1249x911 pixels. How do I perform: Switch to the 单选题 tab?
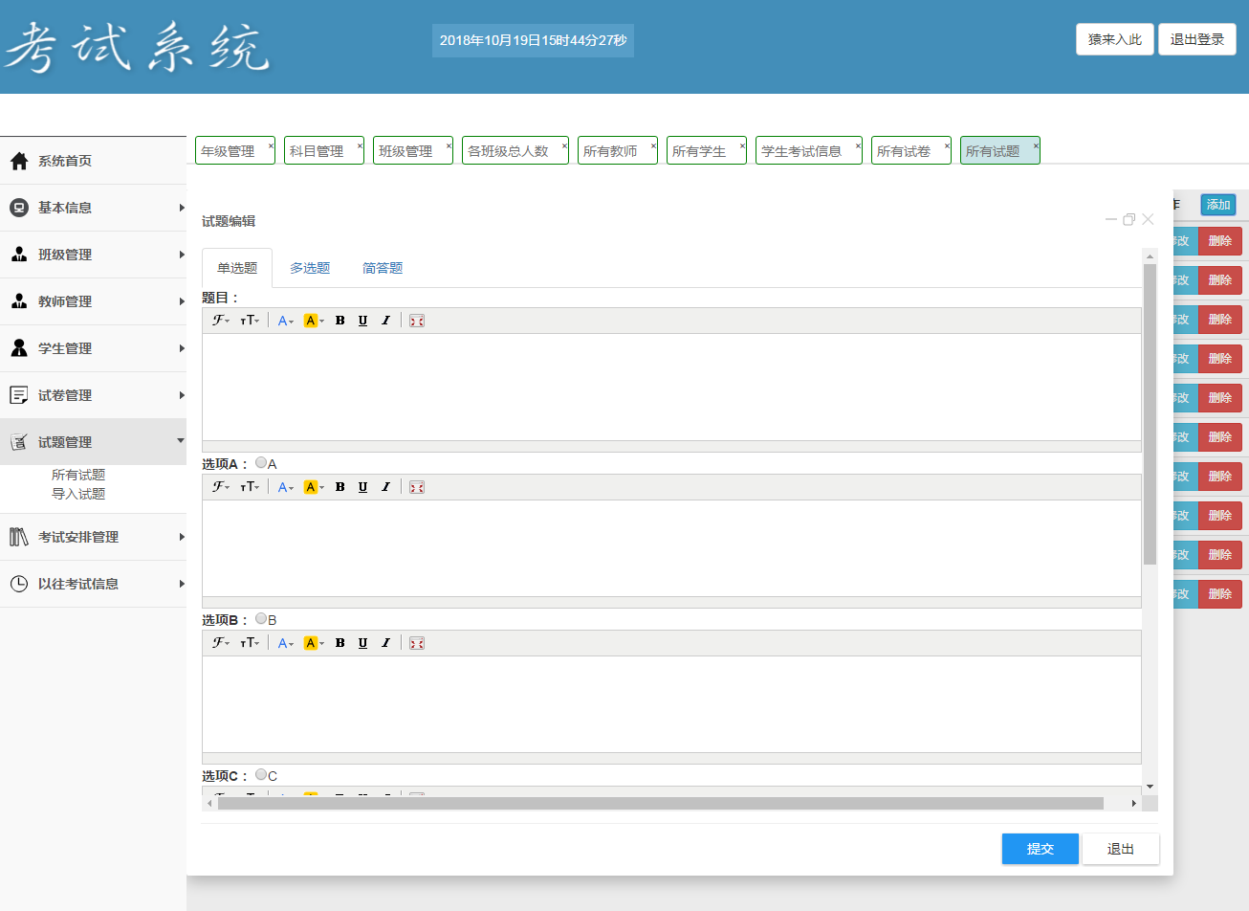click(237, 268)
